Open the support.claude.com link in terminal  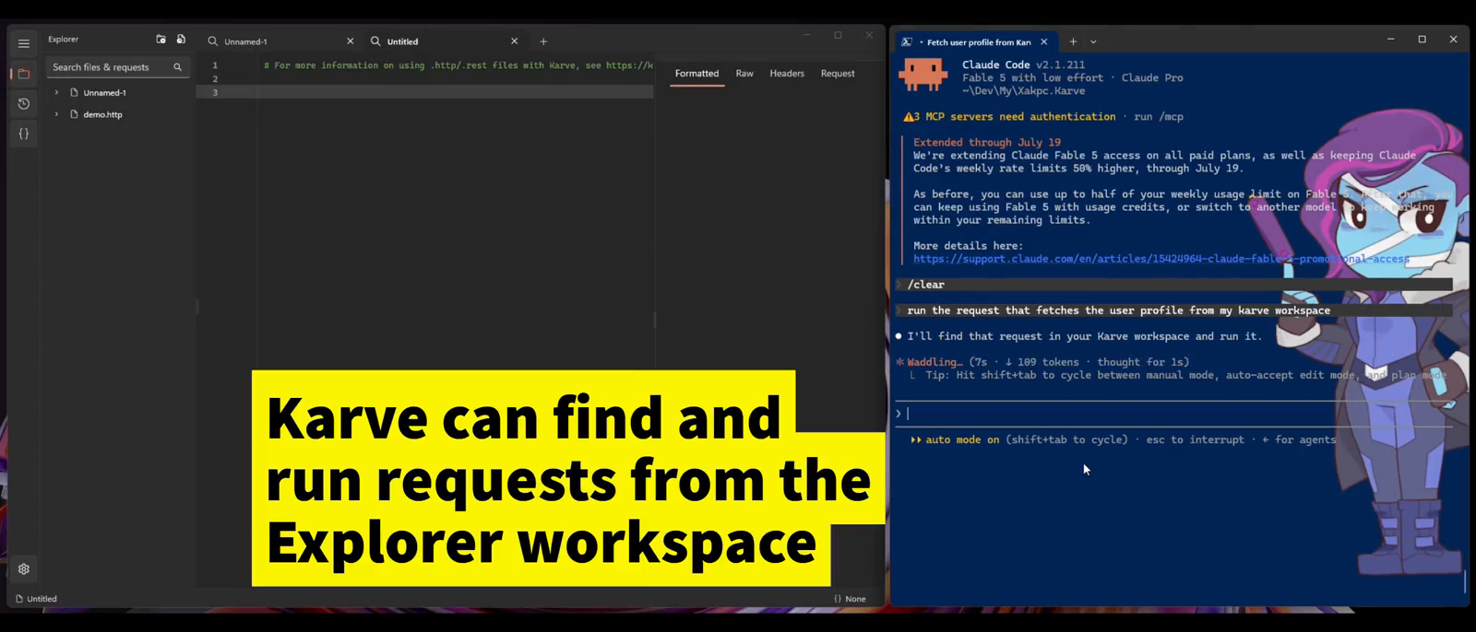coord(1161,259)
